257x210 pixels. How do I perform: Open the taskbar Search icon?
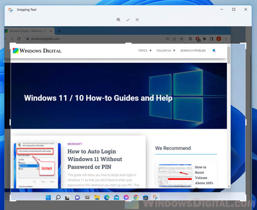tap(58, 198)
